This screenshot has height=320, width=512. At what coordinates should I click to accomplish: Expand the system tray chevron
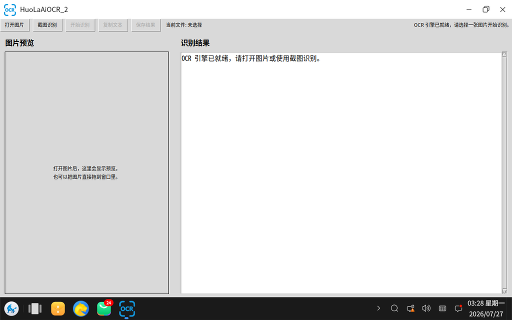point(378,308)
